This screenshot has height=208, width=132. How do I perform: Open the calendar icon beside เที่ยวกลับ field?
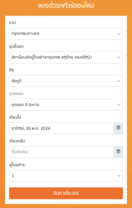click(x=118, y=152)
